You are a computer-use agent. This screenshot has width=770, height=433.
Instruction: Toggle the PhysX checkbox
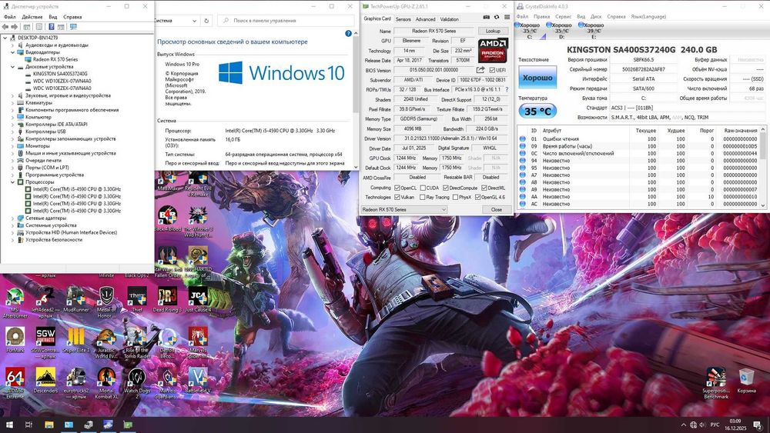(455, 197)
